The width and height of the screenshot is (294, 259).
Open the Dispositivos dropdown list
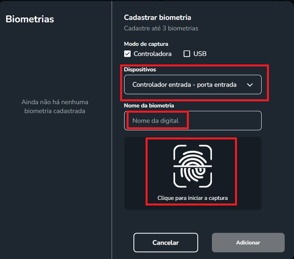(x=193, y=85)
